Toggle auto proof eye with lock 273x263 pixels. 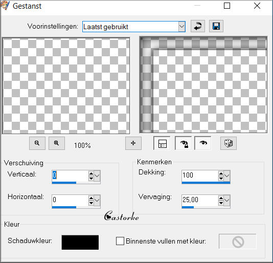pyautogui.click(x=184, y=143)
